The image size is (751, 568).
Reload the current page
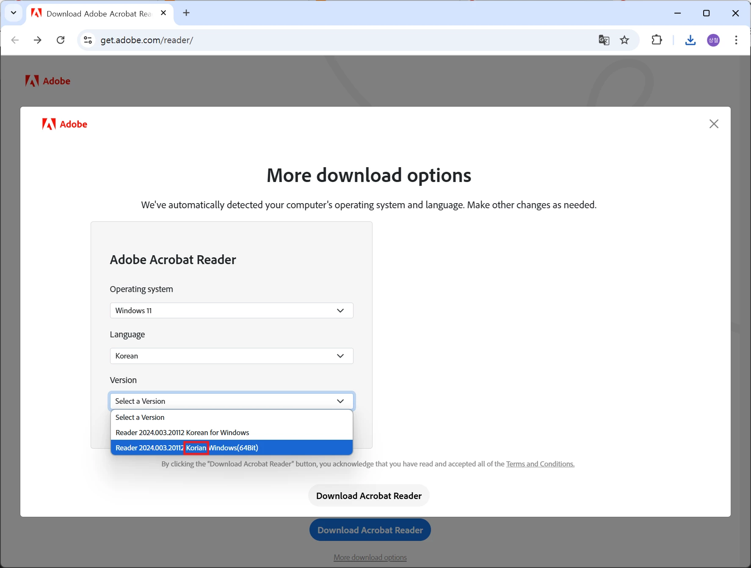point(61,40)
